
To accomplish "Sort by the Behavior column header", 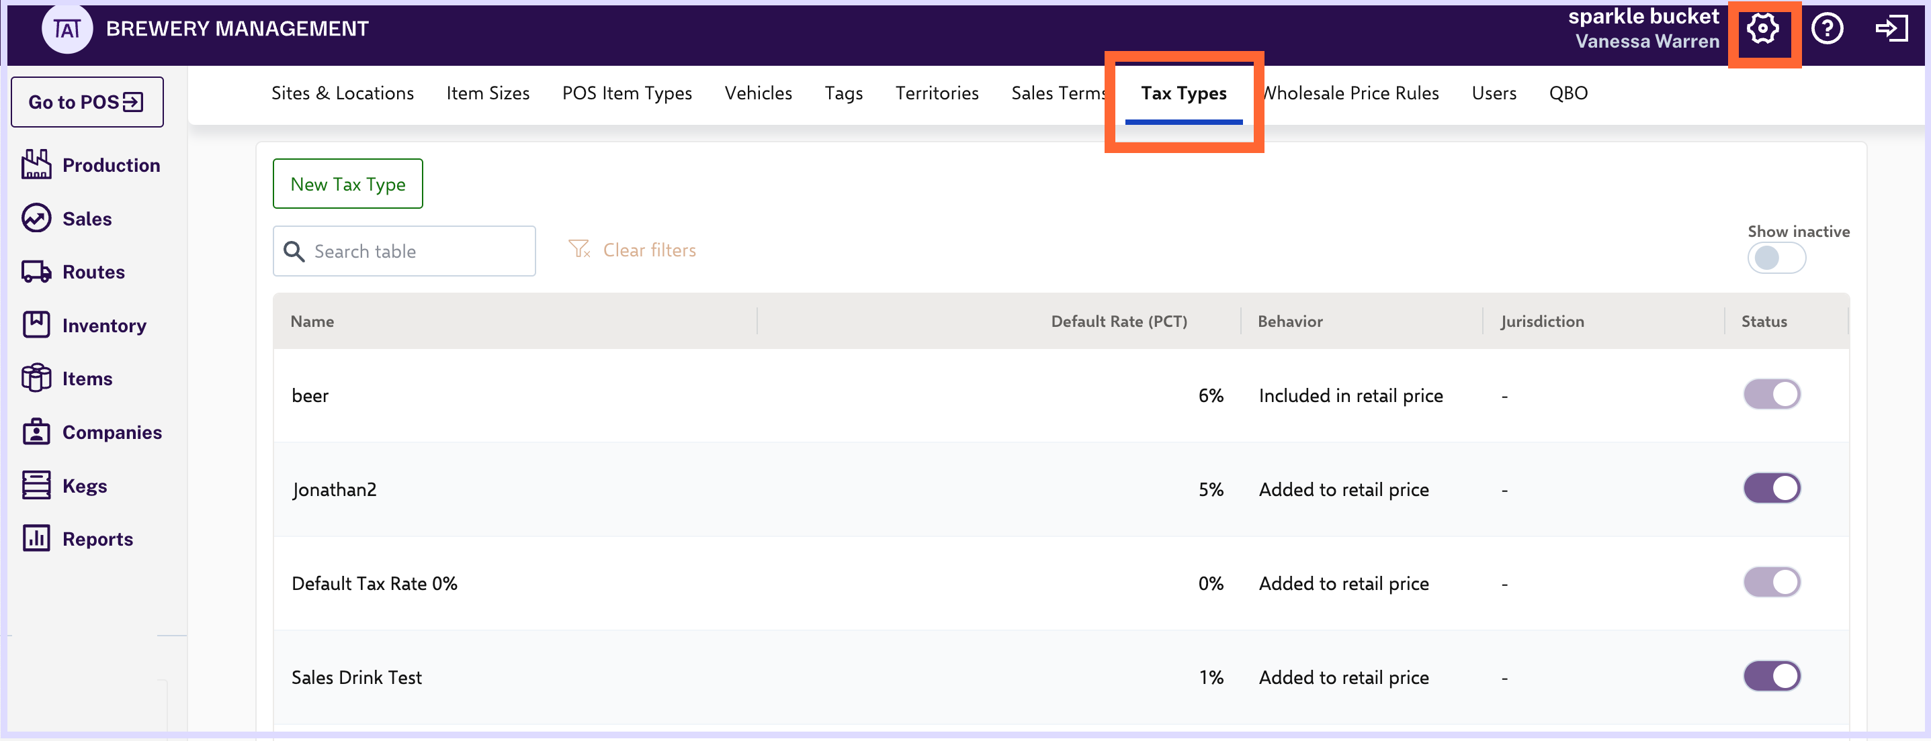I will coord(1290,321).
